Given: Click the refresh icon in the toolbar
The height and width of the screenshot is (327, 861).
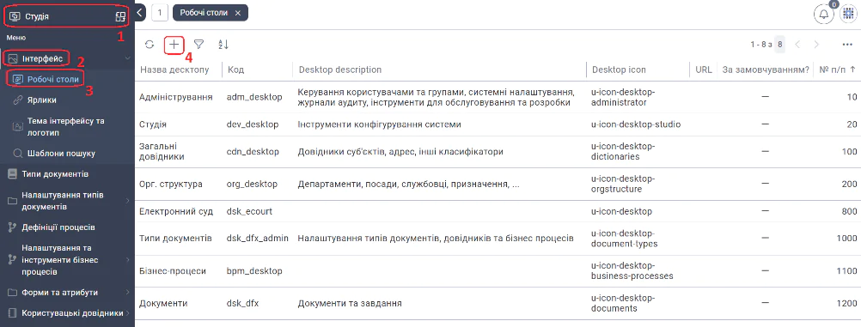Looking at the screenshot, I should [150, 45].
